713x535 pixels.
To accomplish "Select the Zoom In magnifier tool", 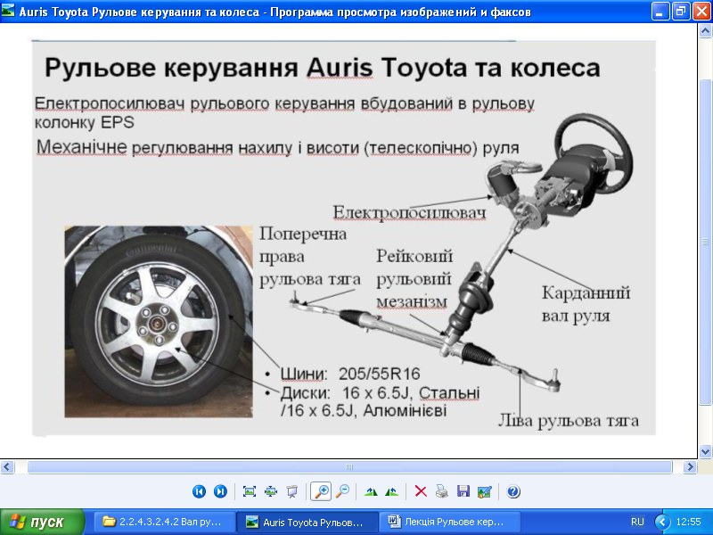I will (321, 491).
